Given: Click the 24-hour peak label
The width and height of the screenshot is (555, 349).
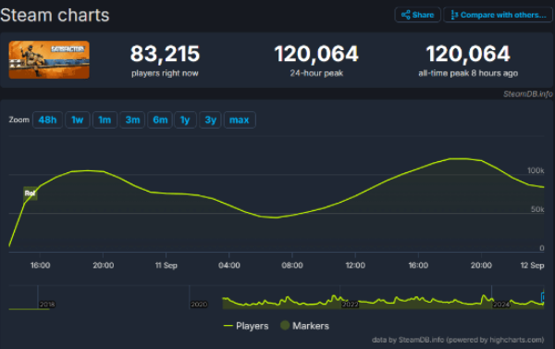Looking at the screenshot, I should click(316, 73).
